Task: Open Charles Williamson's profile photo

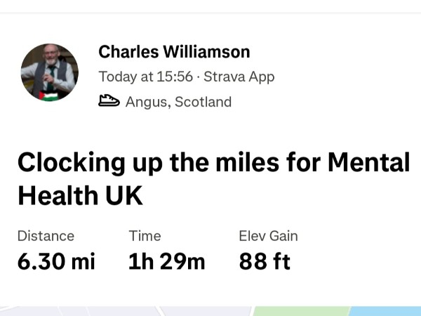Action: click(50, 72)
